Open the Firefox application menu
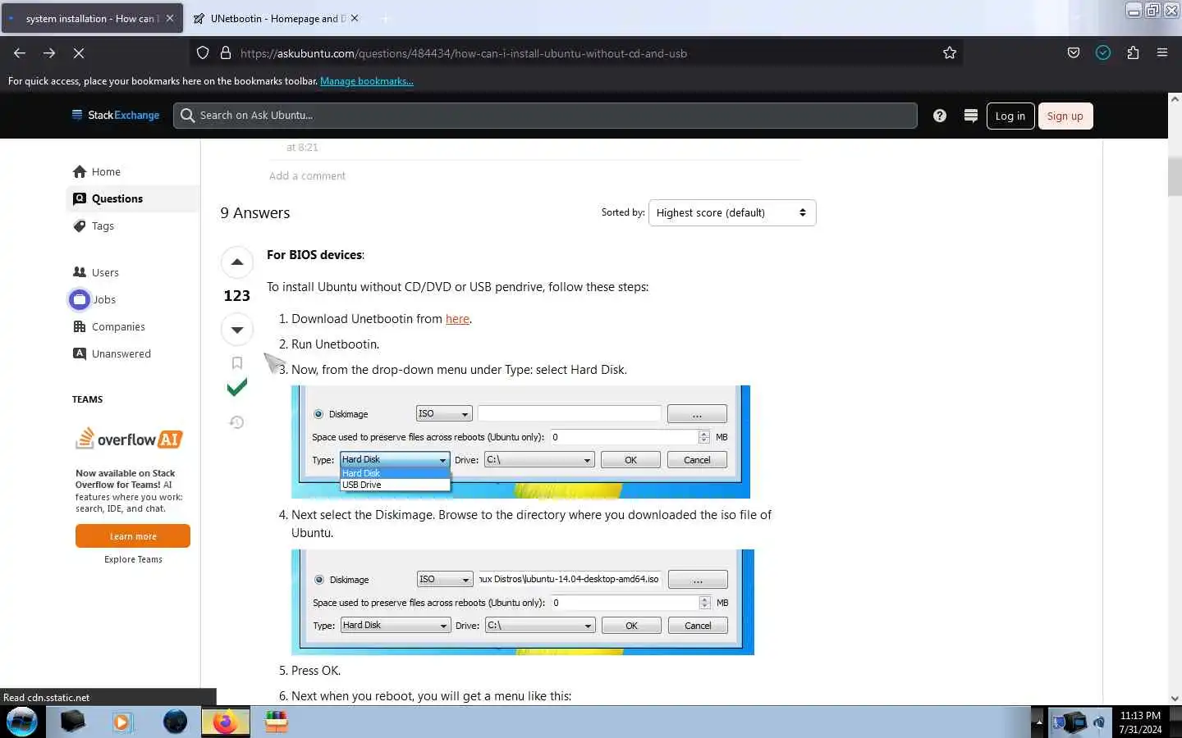Image resolution: width=1182 pixels, height=738 pixels. (x=1162, y=52)
